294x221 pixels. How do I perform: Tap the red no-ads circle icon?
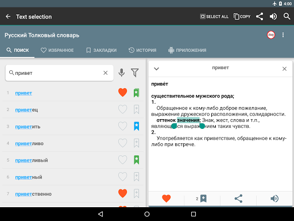point(271,35)
